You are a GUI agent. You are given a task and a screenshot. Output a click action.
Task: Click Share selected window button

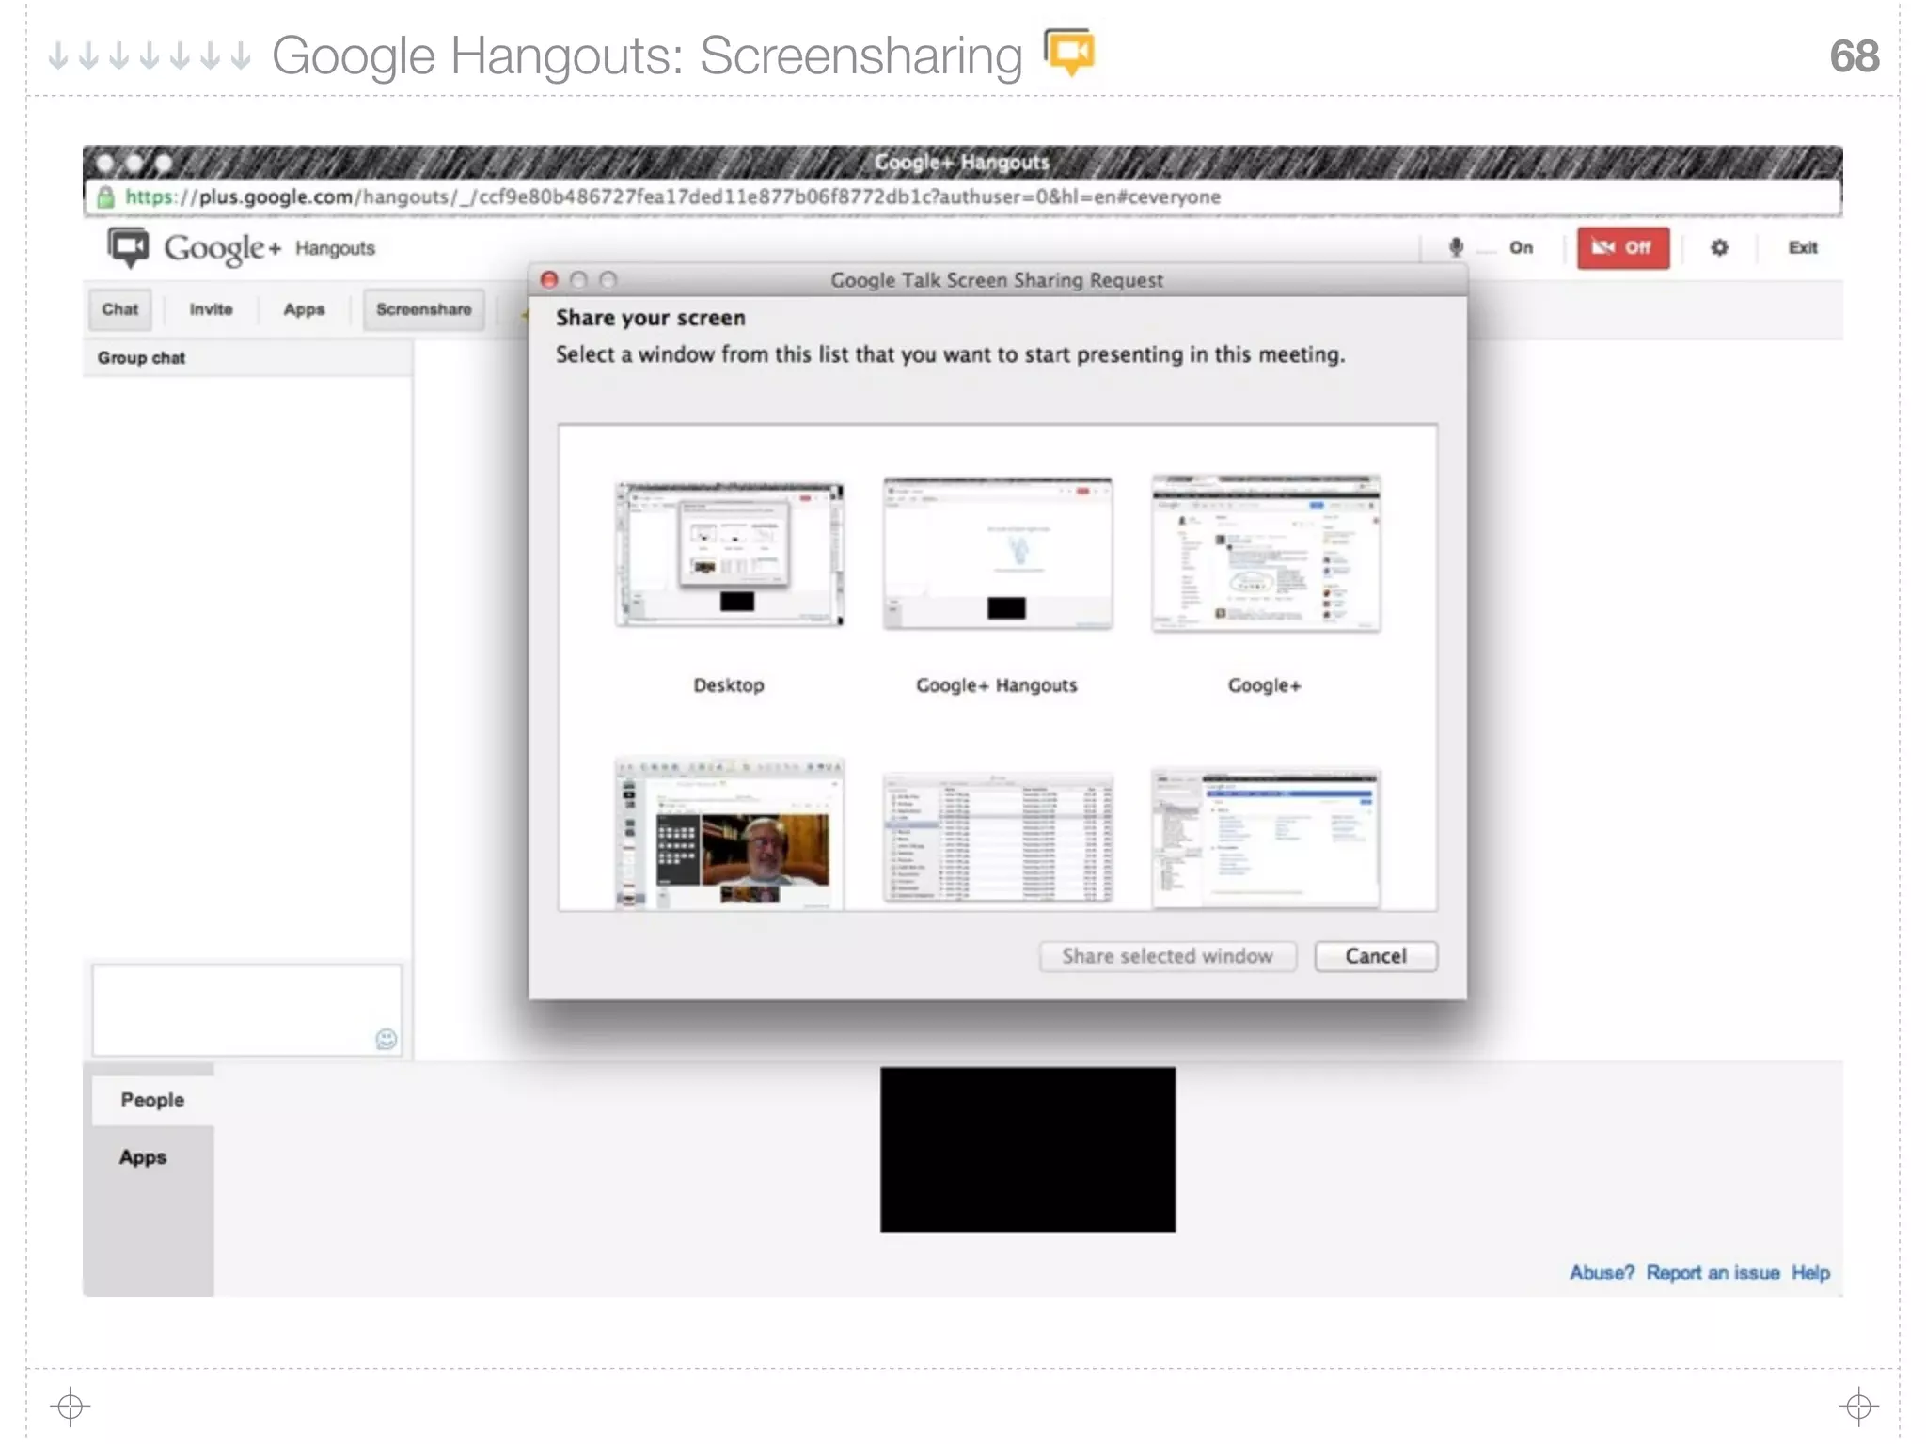(1167, 956)
